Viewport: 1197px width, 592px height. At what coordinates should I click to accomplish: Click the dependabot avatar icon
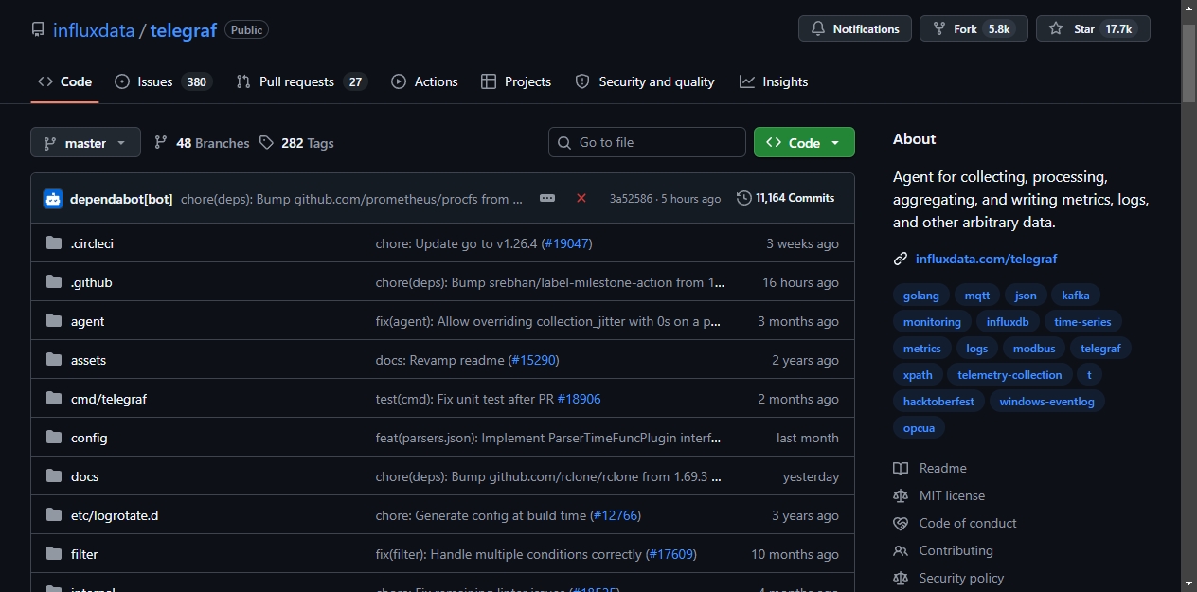[53, 199]
